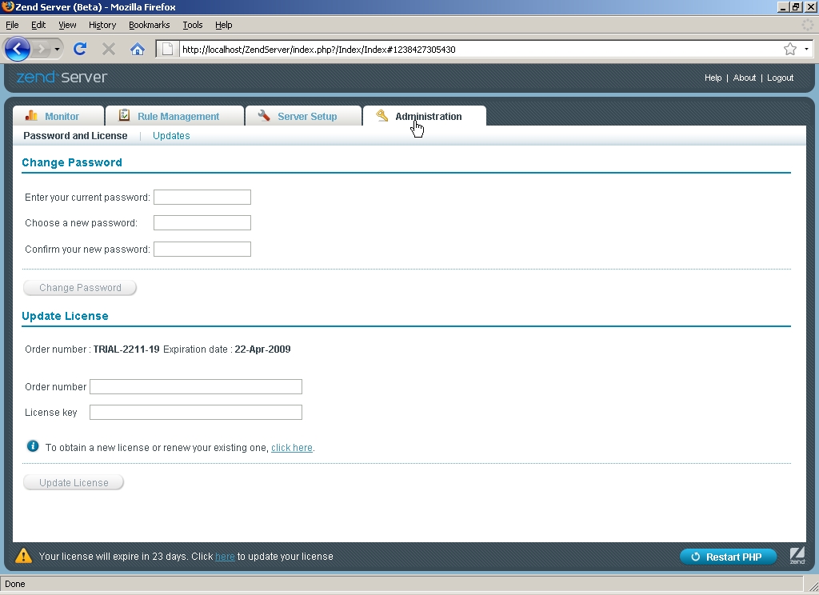Open the About link in header
The width and height of the screenshot is (819, 595).
tap(745, 78)
